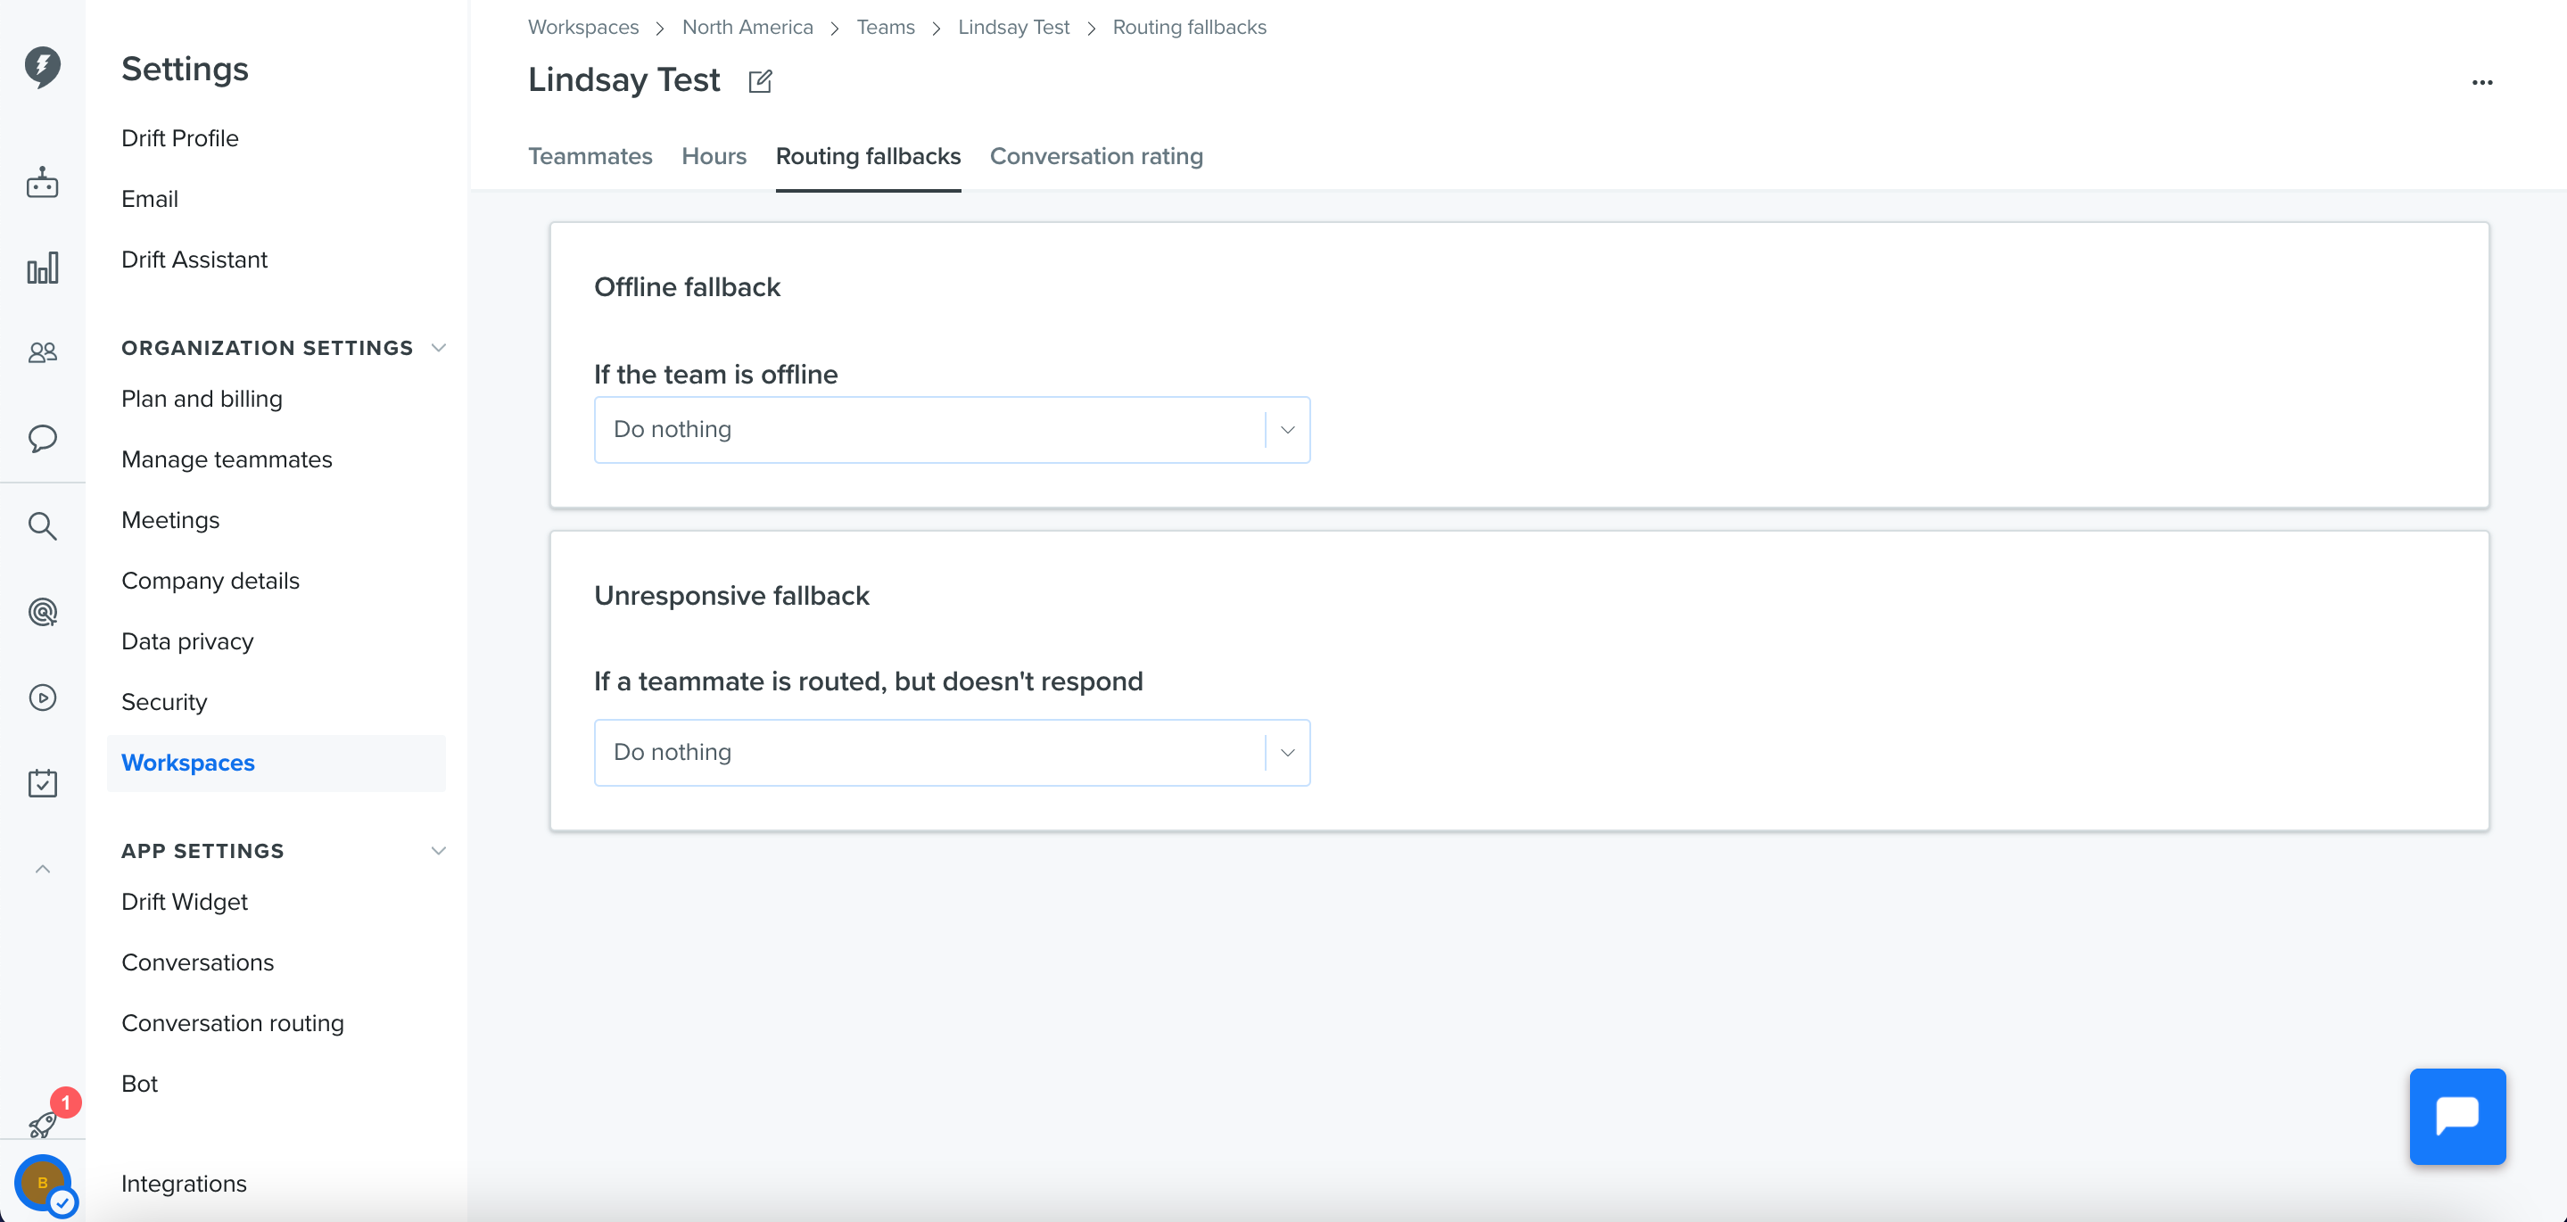This screenshot has width=2567, height=1222.
Task: Open the 'If the team is offline' dropdown
Action: tap(952, 430)
